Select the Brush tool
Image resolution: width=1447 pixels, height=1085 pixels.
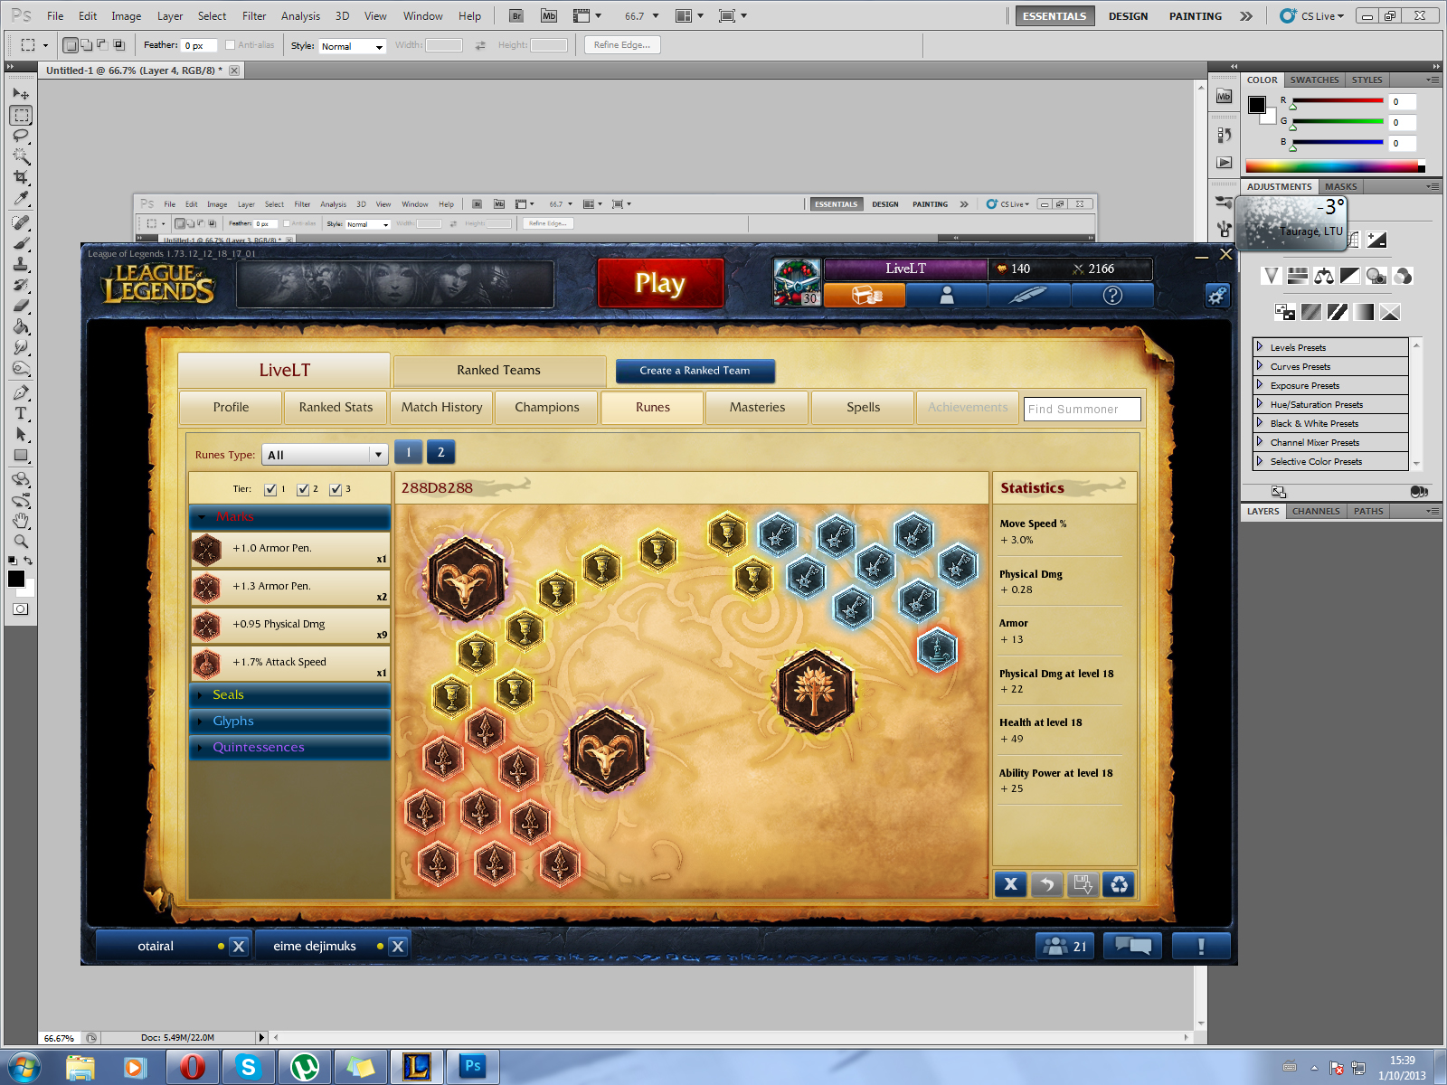pos(21,243)
